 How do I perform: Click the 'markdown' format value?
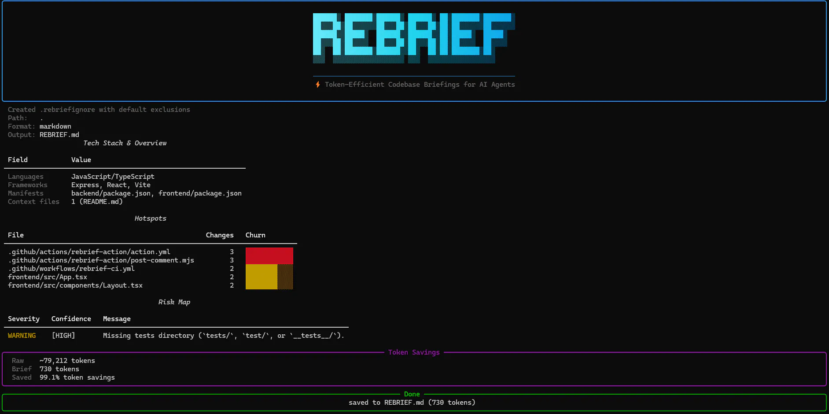point(55,126)
